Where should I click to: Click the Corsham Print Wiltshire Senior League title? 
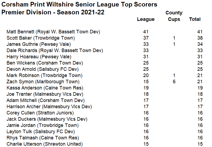79,5
